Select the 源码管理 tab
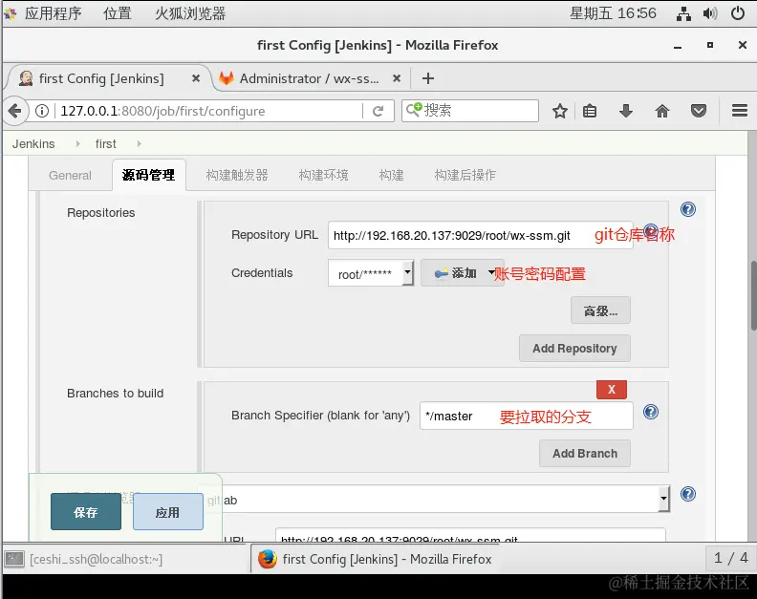 149,175
